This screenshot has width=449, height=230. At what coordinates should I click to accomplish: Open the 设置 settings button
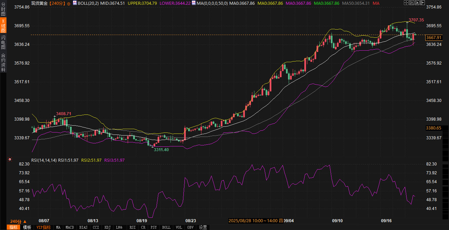(x=203, y=227)
